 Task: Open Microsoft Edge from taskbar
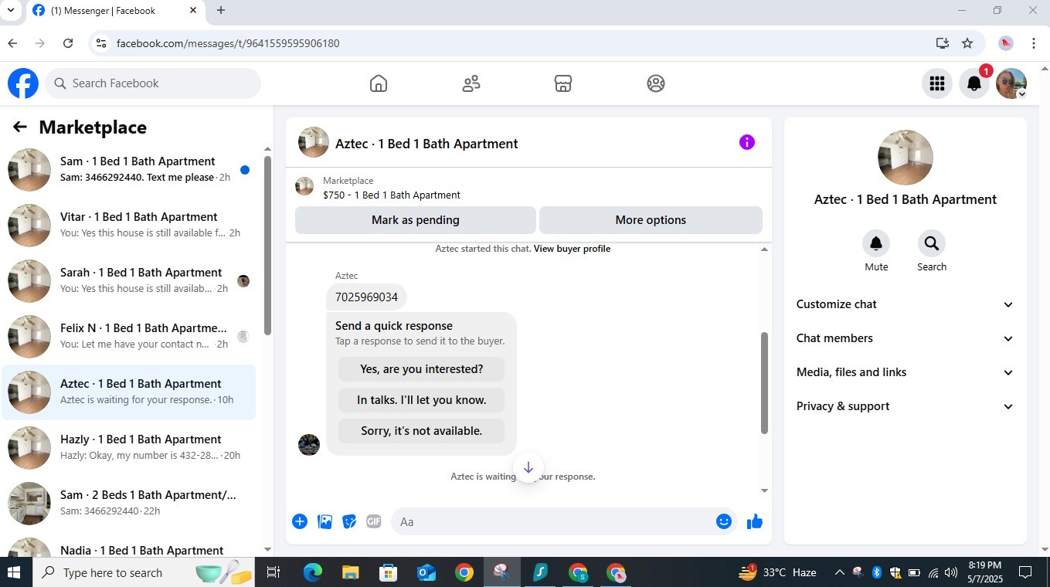click(313, 572)
